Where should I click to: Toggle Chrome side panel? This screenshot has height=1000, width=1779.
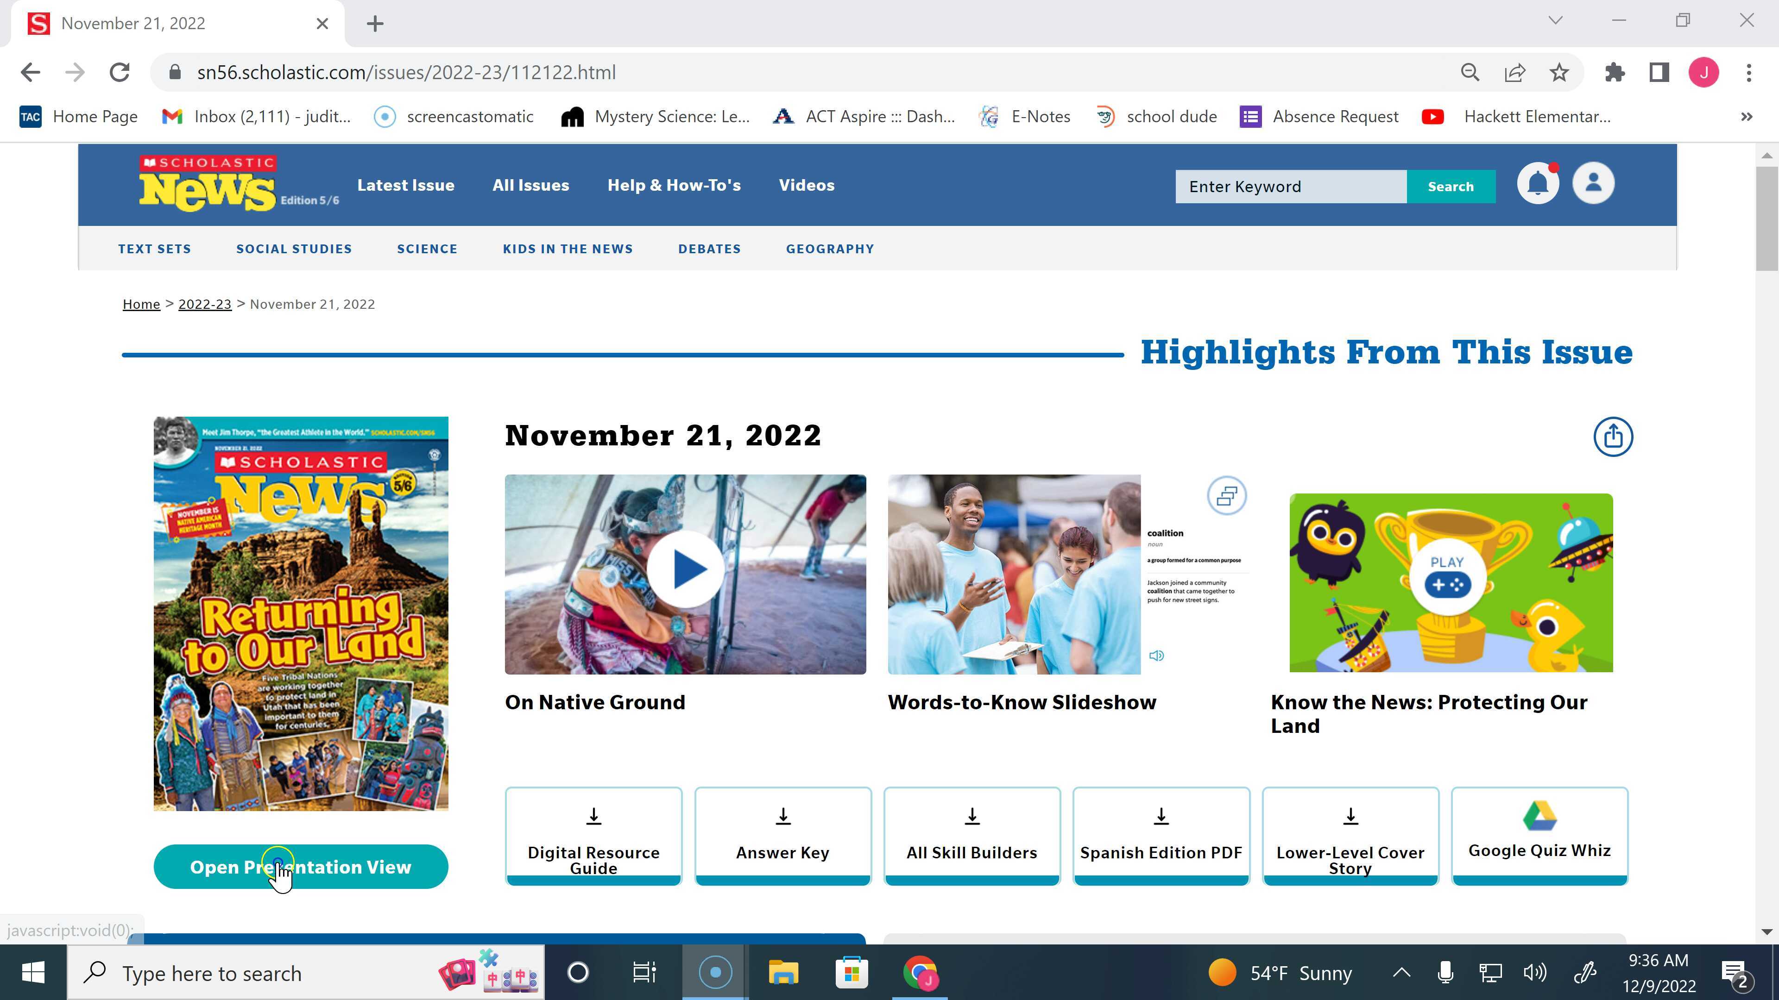(x=1659, y=73)
